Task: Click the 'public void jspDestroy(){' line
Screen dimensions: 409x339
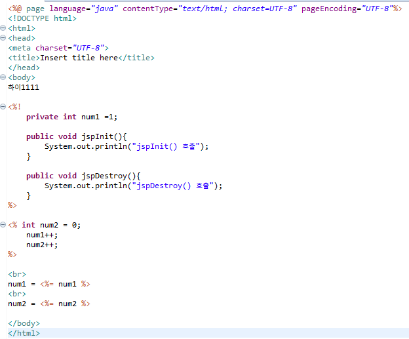Action: pyautogui.click(x=83, y=176)
